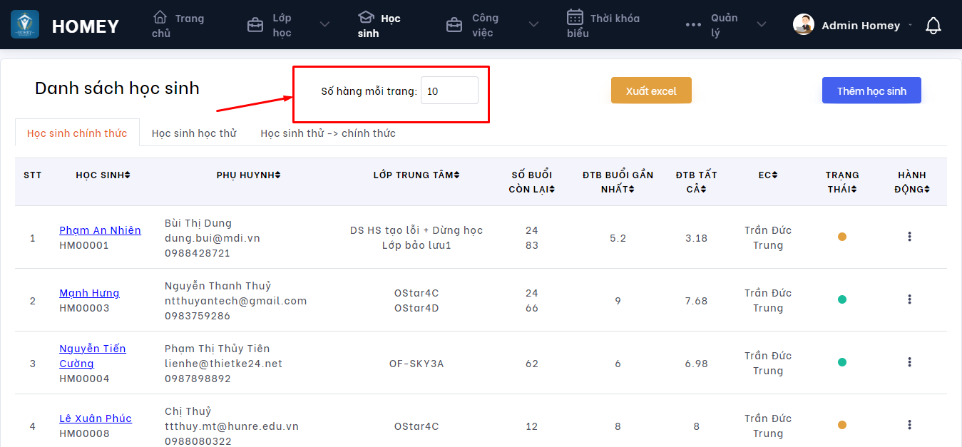Image resolution: width=962 pixels, height=447 pixels.
Task: Click the Admin Homey avatar picture
Action: point(804,25)
